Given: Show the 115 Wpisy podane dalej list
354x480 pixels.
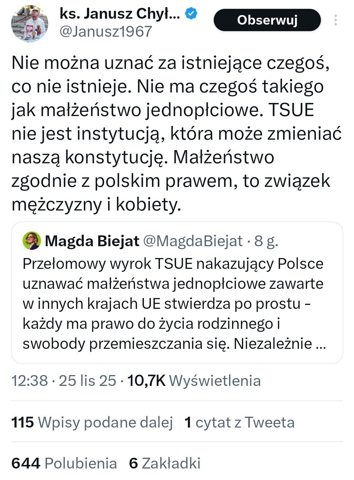Looking at the screenshot, I should point(92,422).
